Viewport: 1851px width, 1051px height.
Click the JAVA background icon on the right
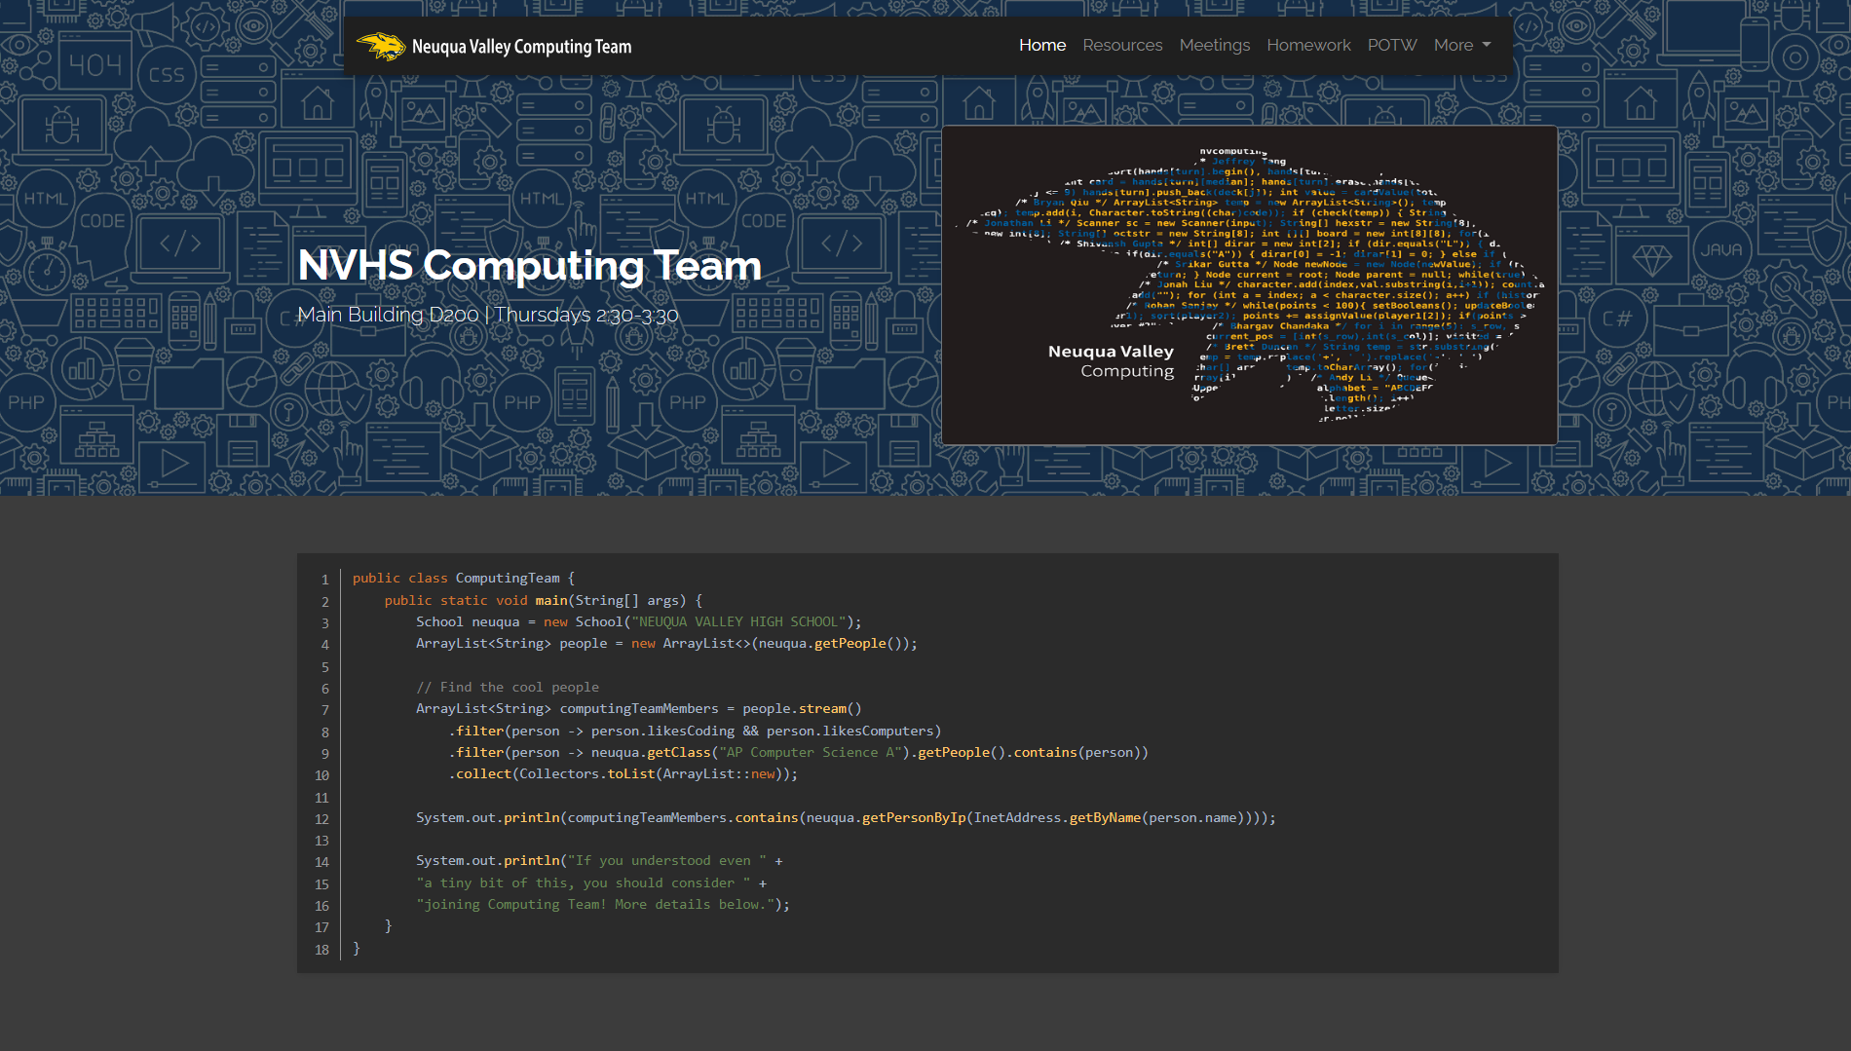click(1720, 250)
